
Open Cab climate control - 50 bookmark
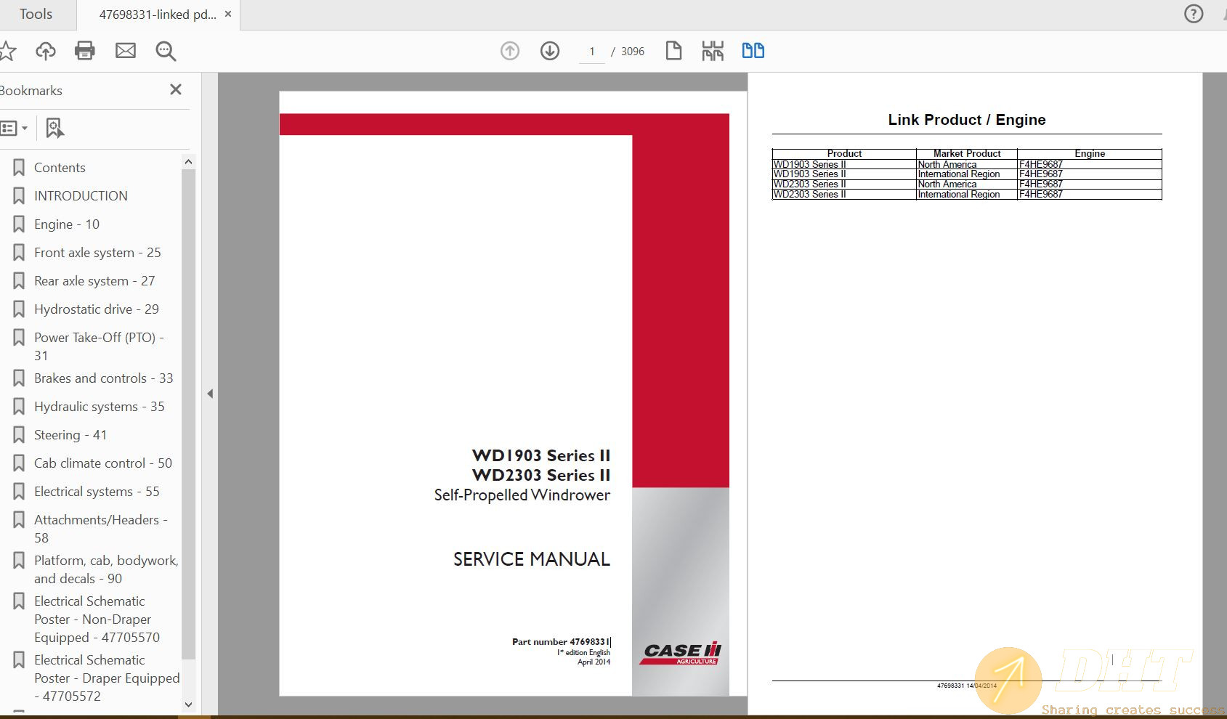click(x=103, y=463)
